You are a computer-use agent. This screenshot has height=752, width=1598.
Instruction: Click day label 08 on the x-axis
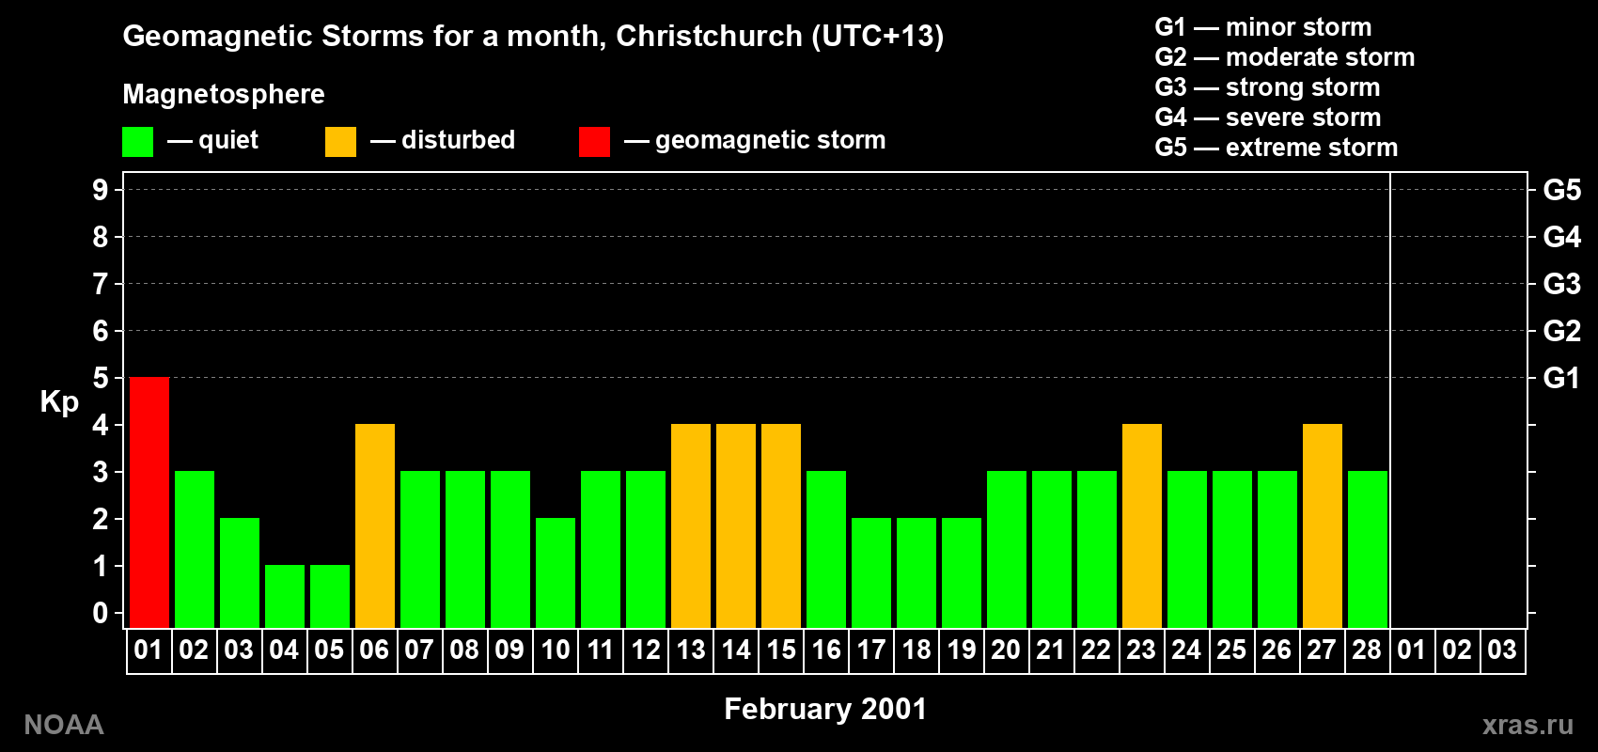coord(464,650)
